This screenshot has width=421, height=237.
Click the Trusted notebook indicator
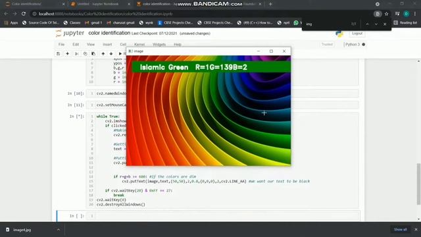[x=327, y=44]
